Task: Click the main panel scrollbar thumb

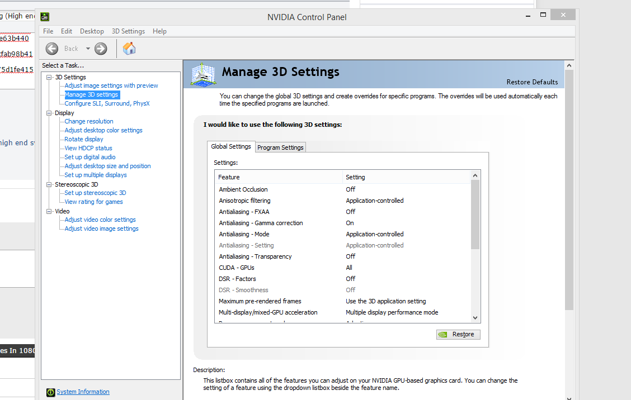Action: 569,190
